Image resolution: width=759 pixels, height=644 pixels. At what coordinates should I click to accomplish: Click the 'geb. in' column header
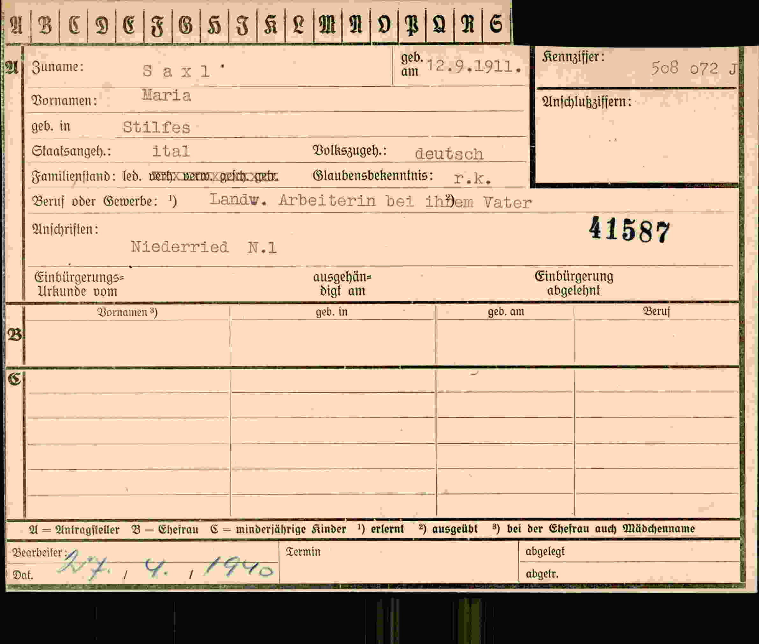click(x=331, y=312)
